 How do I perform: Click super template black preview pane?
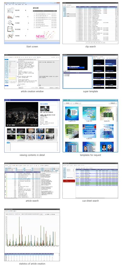point(78,63)
